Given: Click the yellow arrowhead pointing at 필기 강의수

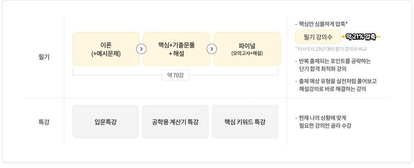Looking at the screenshot, I should click(x=343, y=36).
